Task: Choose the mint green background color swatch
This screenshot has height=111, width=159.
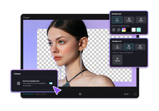Action: (139, 30)
